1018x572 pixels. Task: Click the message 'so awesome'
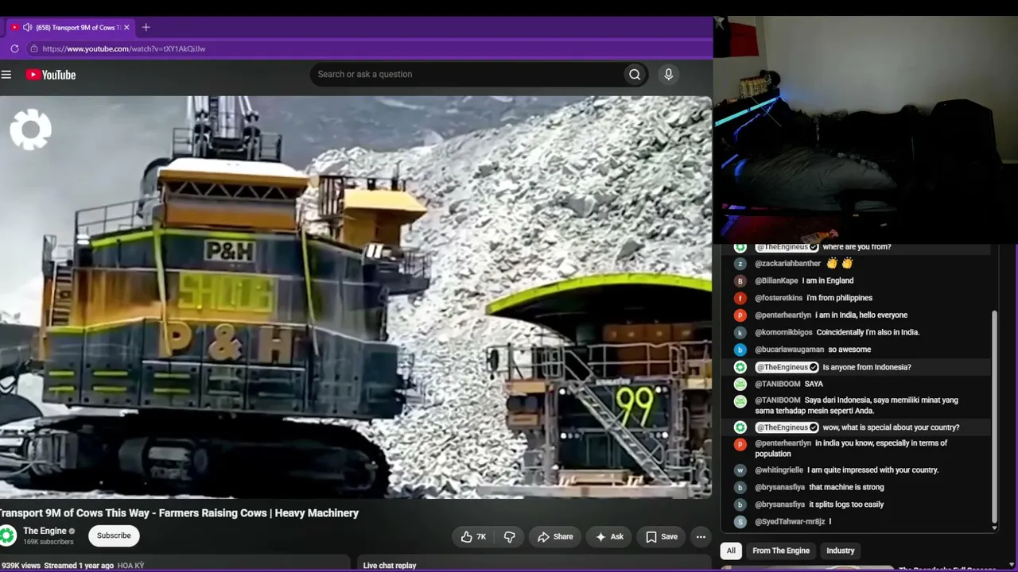click(849, 350)
